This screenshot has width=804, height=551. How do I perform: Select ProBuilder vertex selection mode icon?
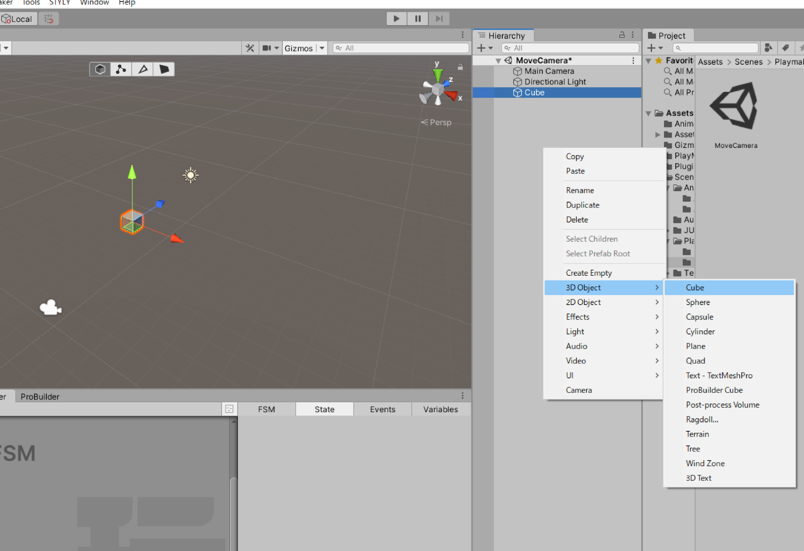pos(121,69)
